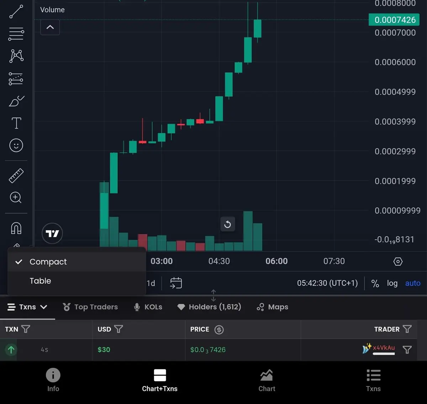Switch PRICE column currency with dollar icon
This screenshot has height=404, width=427.
click(219, 330)
